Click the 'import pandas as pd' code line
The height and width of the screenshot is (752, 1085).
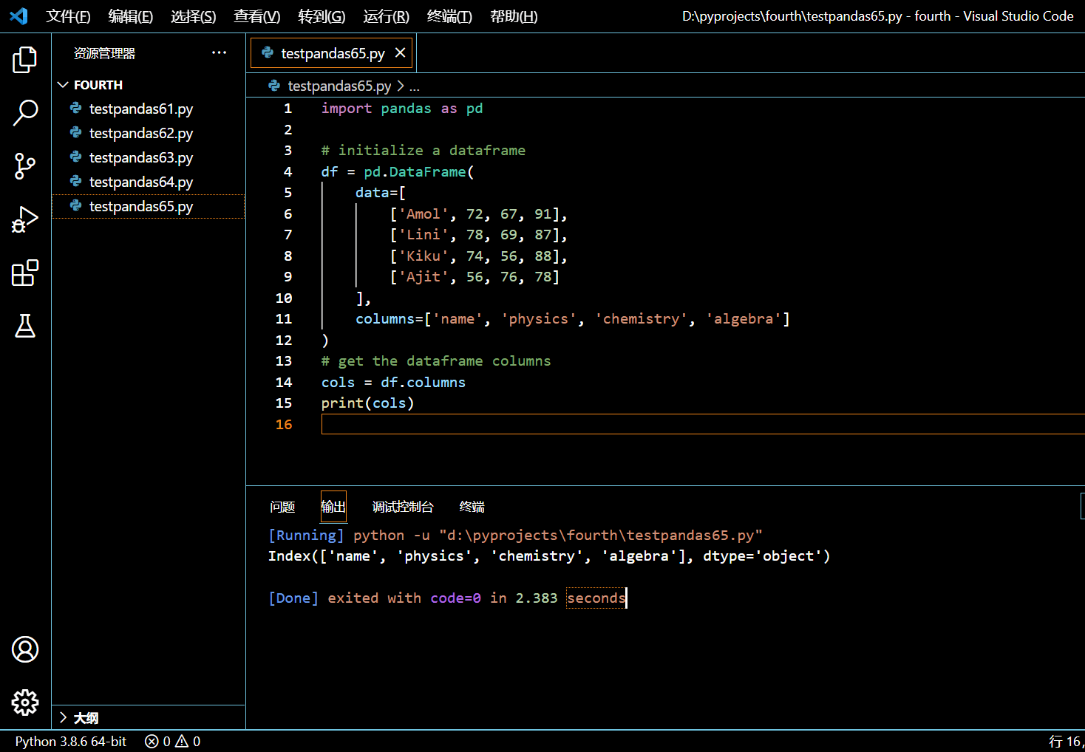pos(402,109)
